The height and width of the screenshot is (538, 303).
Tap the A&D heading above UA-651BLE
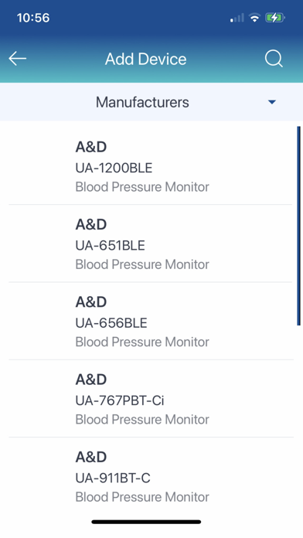[91, 224]
